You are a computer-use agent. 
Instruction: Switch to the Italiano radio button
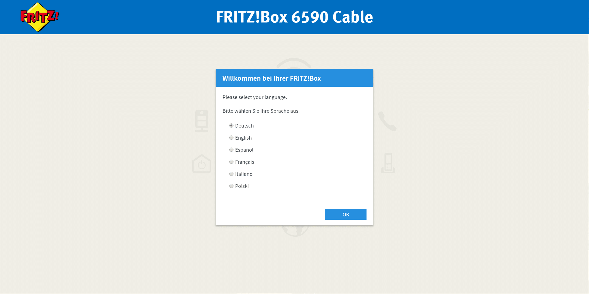[x=232, y=174]
